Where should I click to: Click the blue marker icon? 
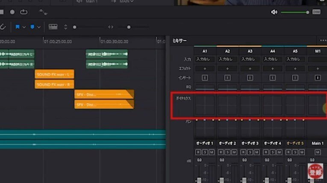pyautogui.click(x=32, y=27)
